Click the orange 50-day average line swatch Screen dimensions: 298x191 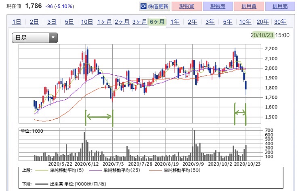(155, 170)
